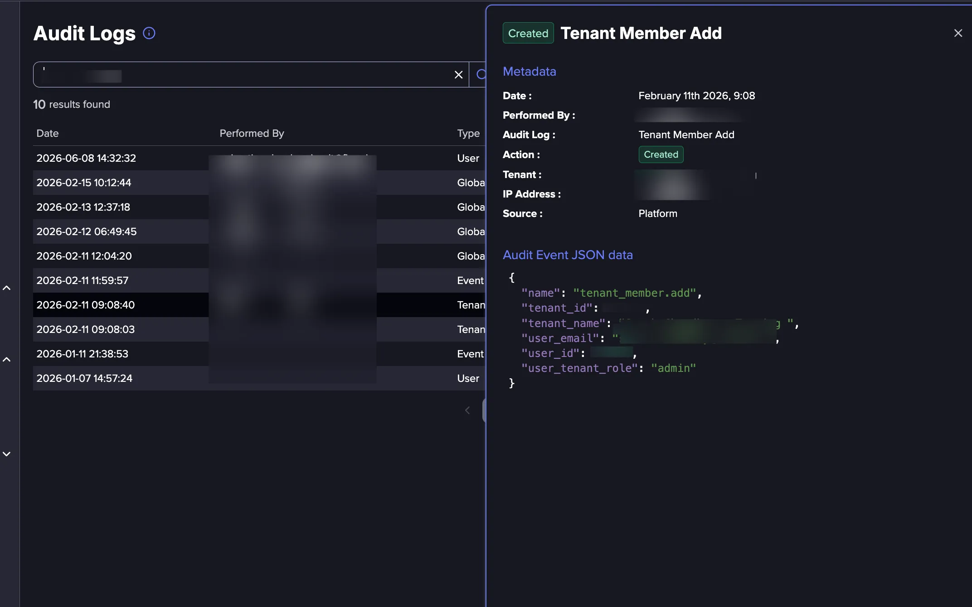Click the search magnifier icon

pos(481,74)
